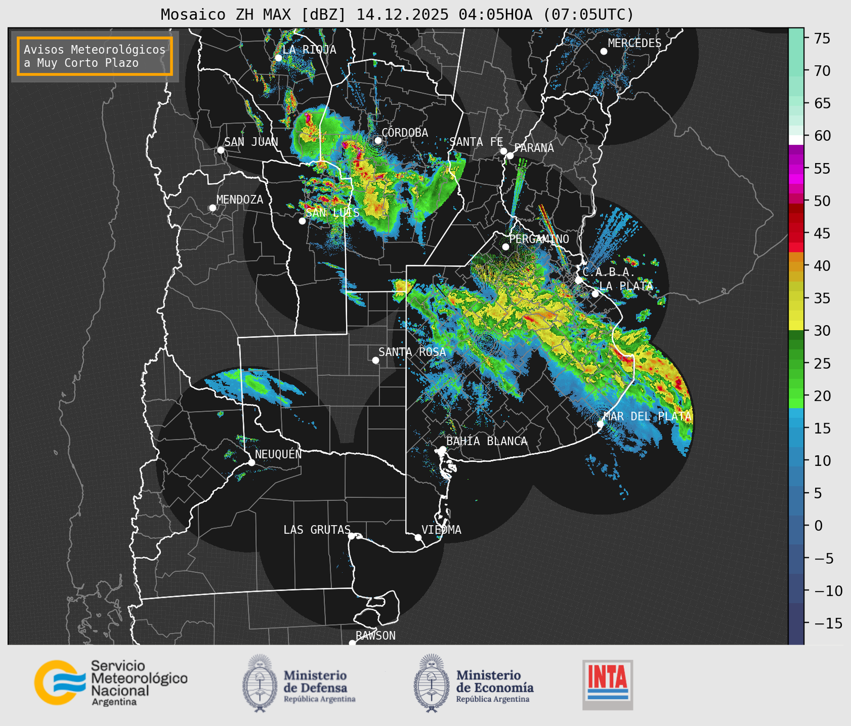Select the SANTA FE city marker
Viewport: 851px width, 726px height.
point(503,151)
